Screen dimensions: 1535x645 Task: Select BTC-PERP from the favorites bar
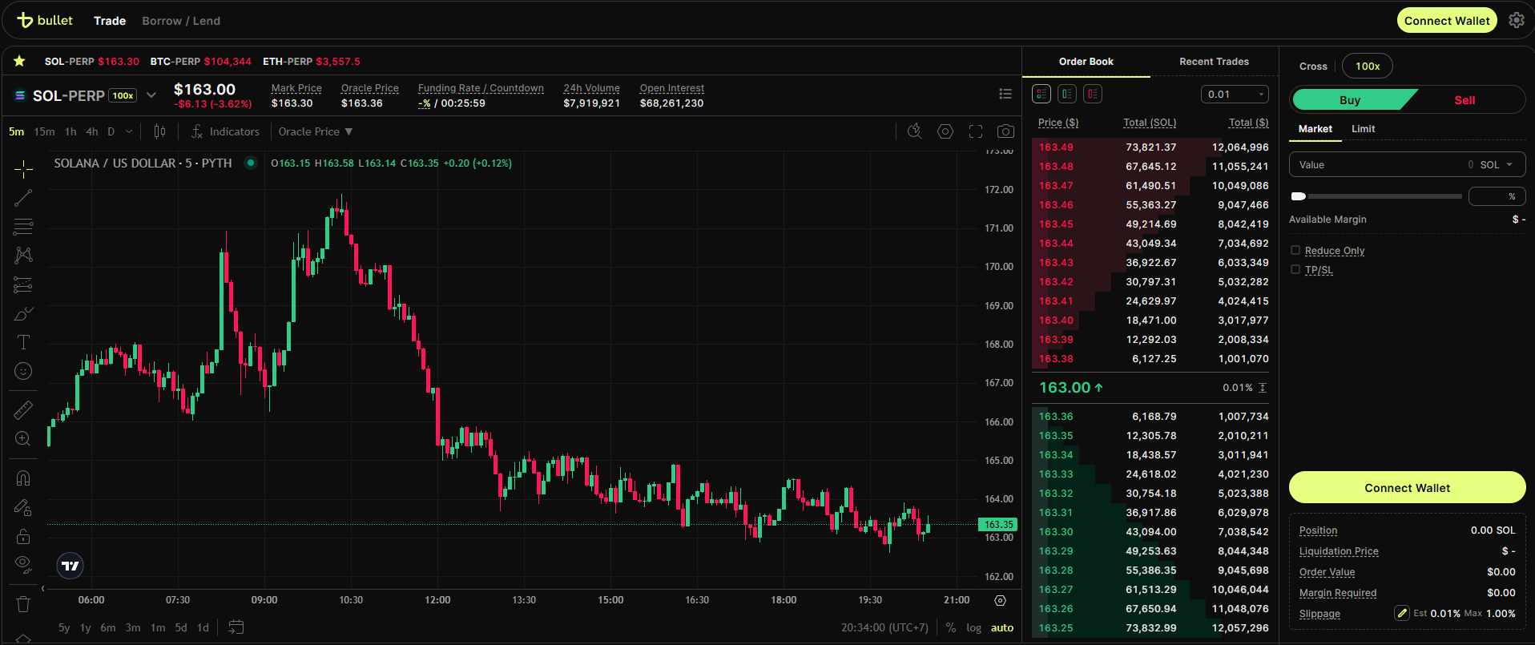click(x=200, y=61)
